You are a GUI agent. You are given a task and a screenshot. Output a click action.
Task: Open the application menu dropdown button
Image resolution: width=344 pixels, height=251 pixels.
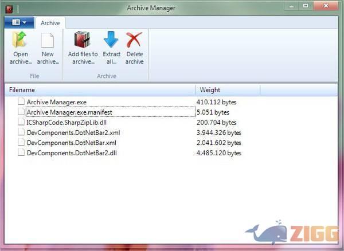(x=19, y=22)
